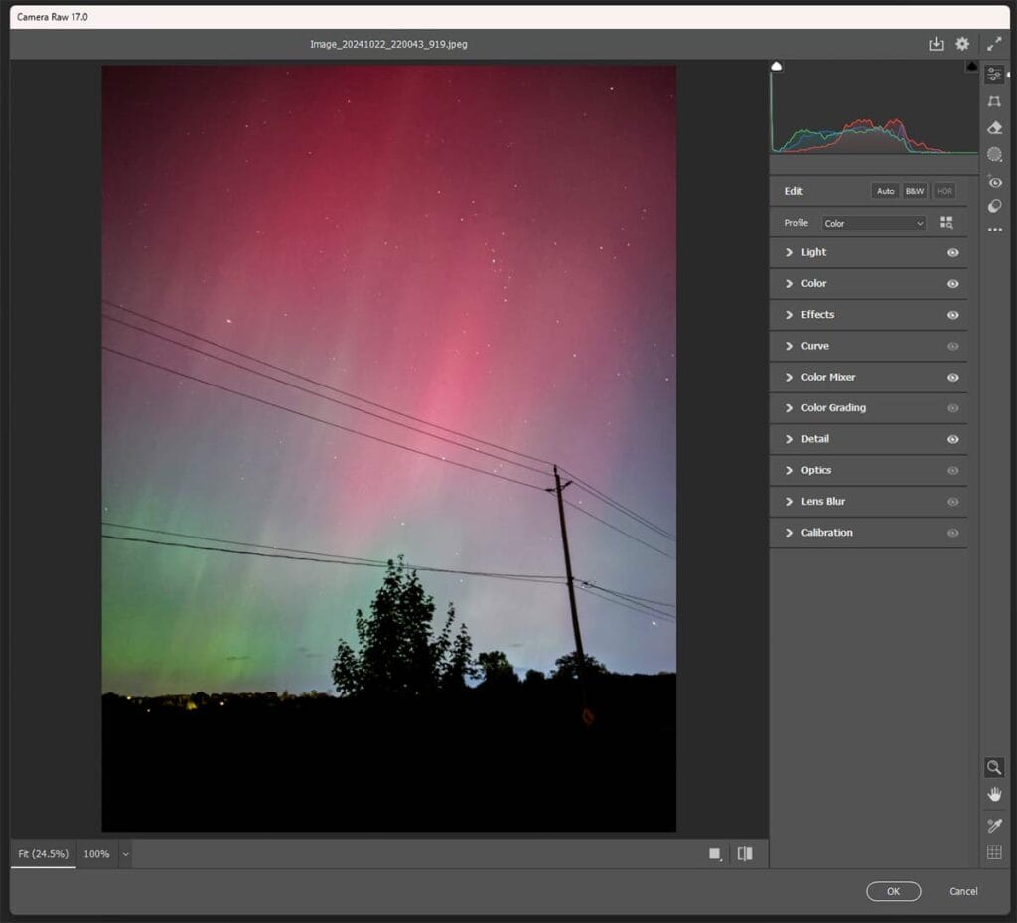Image resolution: width=1017 pixels, height=923 pixels.
Task: Select the Hand tool
Action: click(x=994, y=794)
